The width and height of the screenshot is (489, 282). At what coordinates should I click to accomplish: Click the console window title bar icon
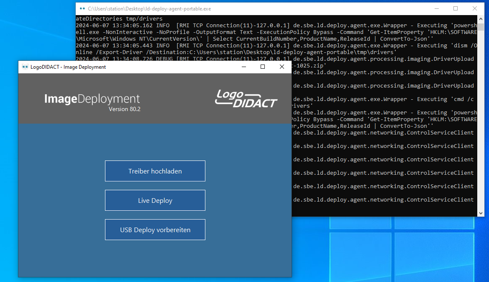[x=82, y=9]
